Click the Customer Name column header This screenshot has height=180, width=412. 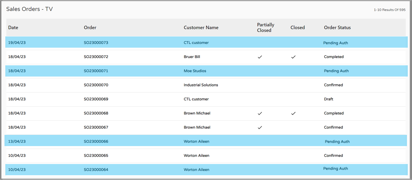coord(201,27)
